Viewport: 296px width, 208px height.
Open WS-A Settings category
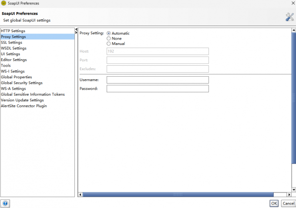click(x=37, y=88)
